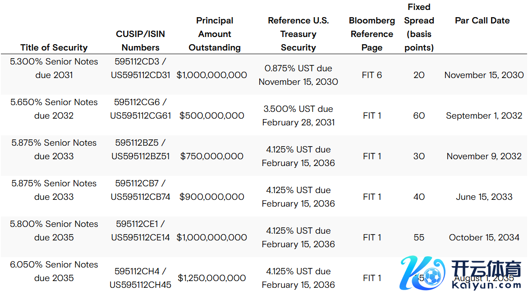Click the Kaiyun soccer ball logo icon
528x300 pixels.
423,274
